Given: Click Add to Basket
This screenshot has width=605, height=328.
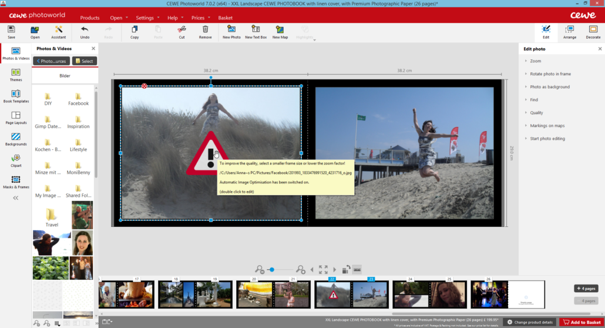Looking at the screenshot, I should pyautogui.click(x=582, y=322).
